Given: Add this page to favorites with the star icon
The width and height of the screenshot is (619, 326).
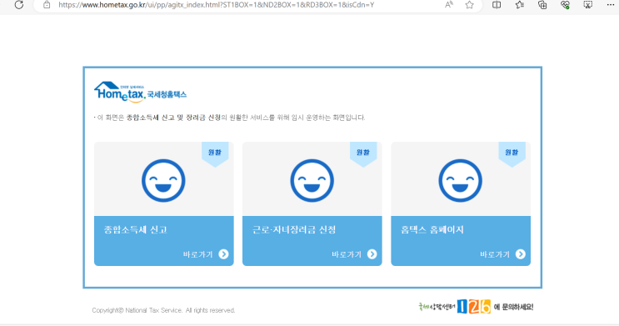Looking at the screenshot, I should (469, 5).
